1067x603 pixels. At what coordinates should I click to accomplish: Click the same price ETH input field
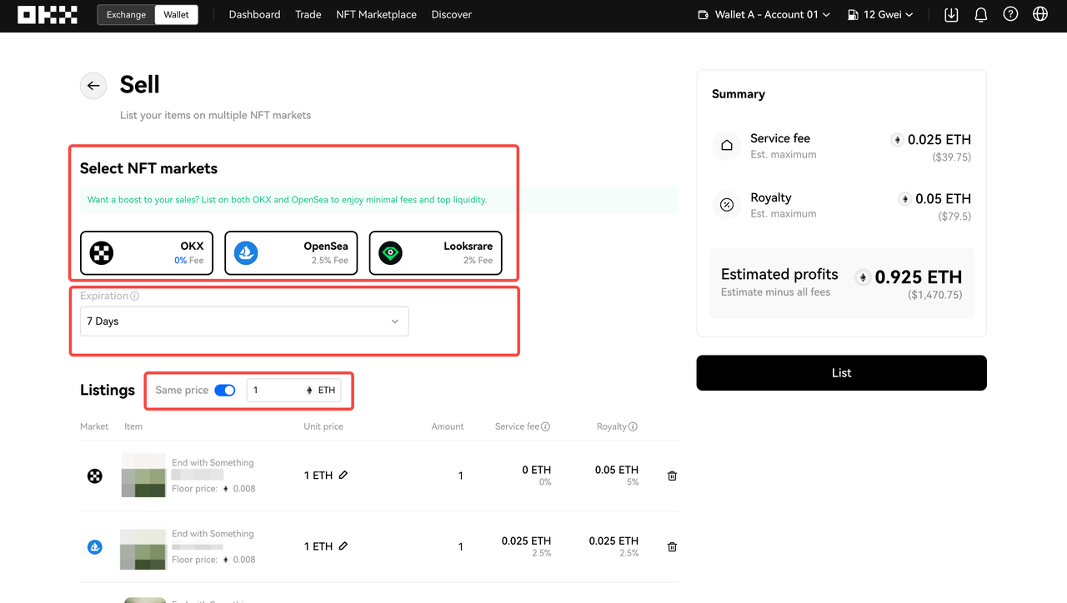click(x=278, y=391)
